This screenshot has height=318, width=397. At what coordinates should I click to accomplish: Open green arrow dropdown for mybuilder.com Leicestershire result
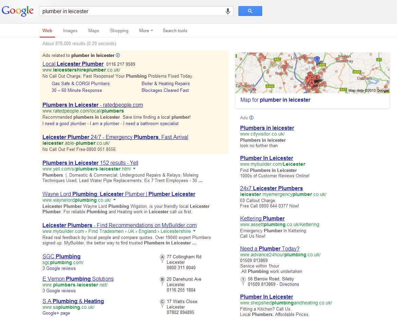194,231
